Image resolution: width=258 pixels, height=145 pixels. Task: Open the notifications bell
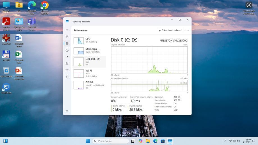pyautogui.click(x=254, y=141)
